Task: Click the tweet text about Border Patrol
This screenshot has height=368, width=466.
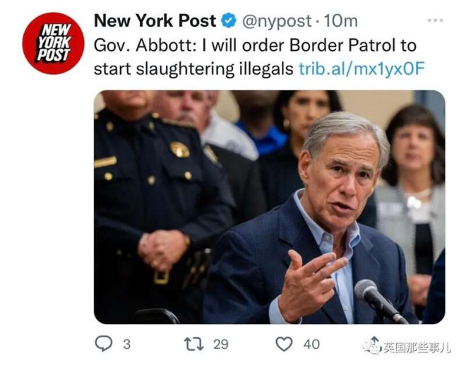Action: click(x=259, y=57)
